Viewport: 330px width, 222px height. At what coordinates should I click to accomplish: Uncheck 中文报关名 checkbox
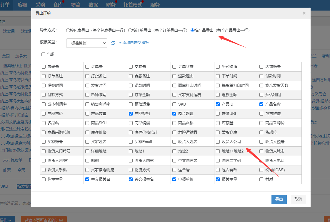click(87, 179)
